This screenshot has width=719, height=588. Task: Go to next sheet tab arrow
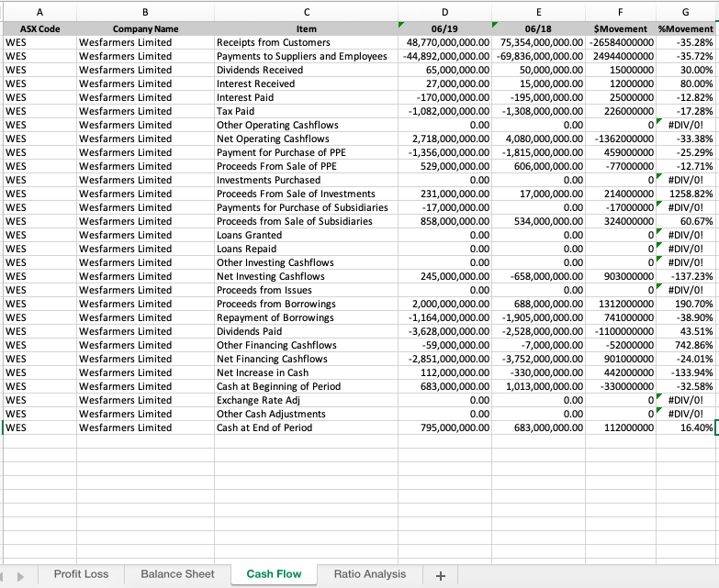20,577
